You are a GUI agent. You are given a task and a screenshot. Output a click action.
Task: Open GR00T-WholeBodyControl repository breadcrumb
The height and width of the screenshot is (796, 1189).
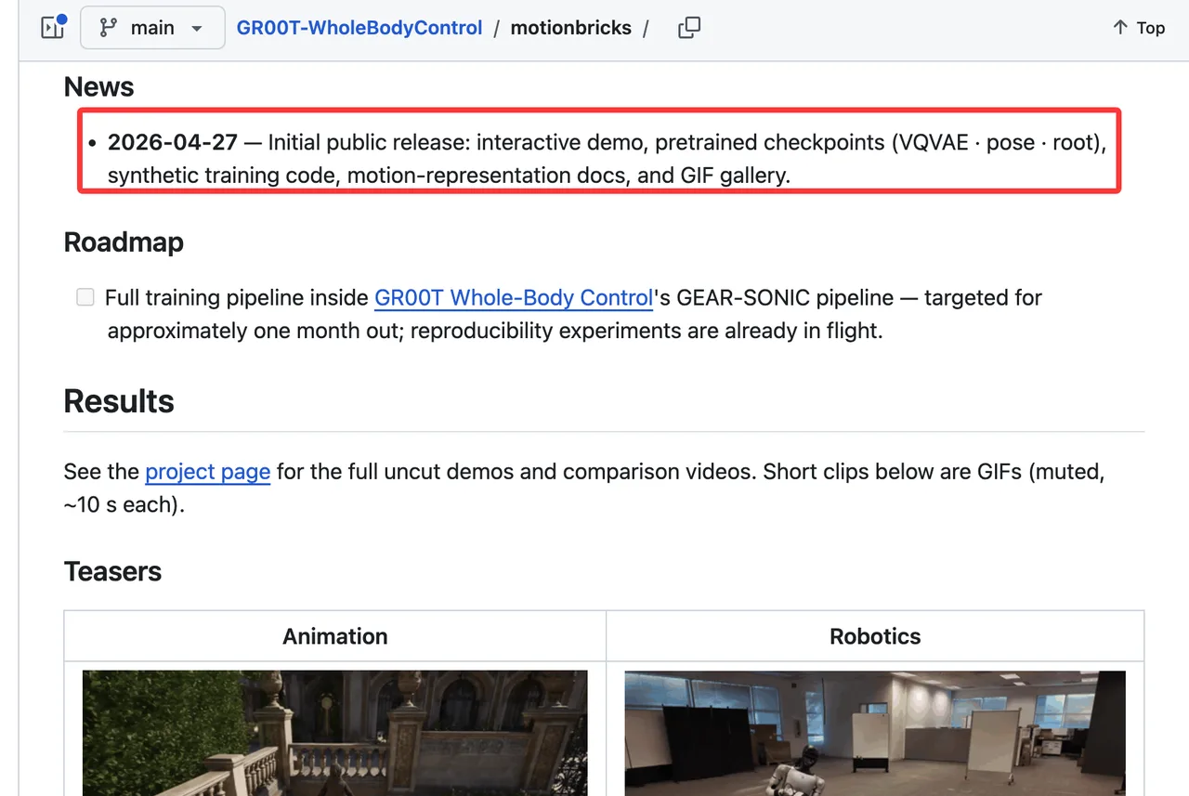tap(359, 28)
